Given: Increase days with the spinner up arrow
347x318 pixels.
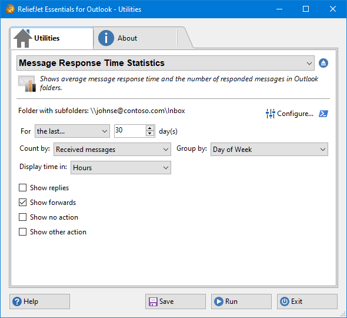Looking at the screenshot, I should [x=150, y=128].
